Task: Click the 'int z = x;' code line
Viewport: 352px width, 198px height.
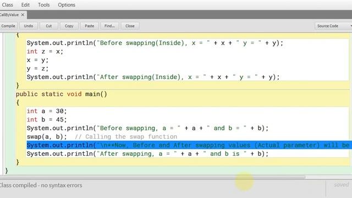Action: tap(45, 51)
